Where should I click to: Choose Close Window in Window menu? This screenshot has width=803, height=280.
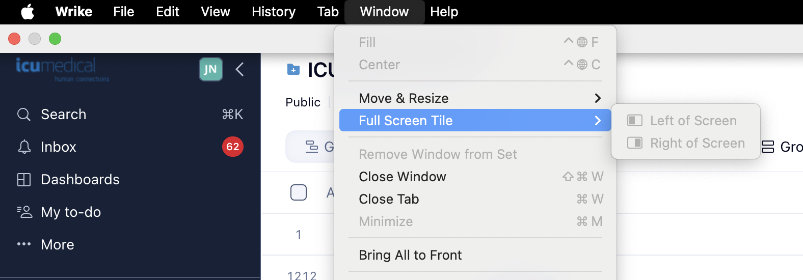click(x=402, y=177)
